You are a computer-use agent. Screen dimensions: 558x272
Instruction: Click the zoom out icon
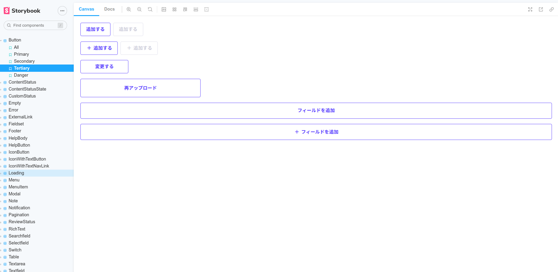pyautogui.click(x=139, y=9)
